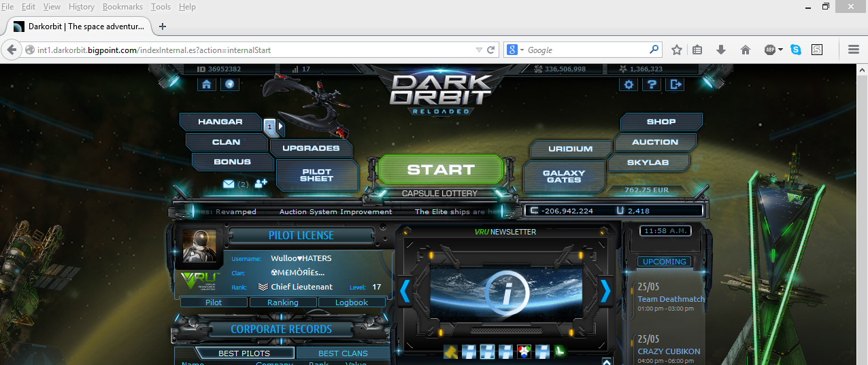Open the Firefox hamburger menu
Screen dimensions: 868x365
[853, 50]
